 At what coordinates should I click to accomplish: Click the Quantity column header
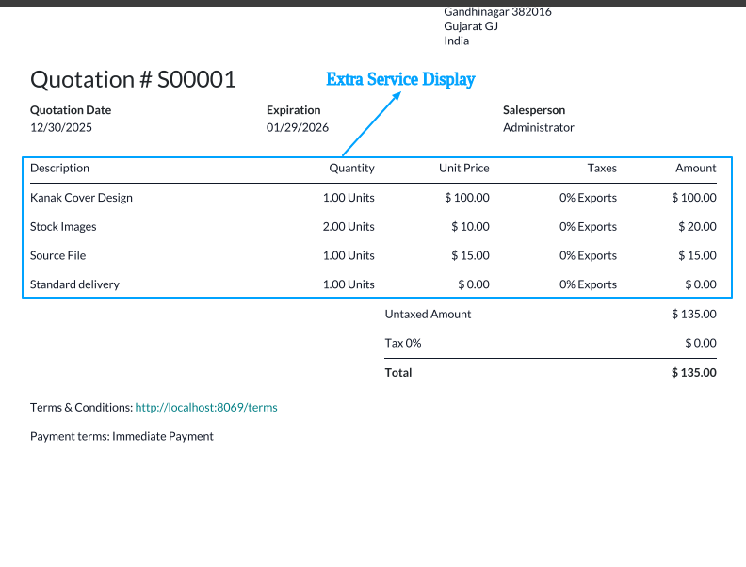(x=351, y=168)
